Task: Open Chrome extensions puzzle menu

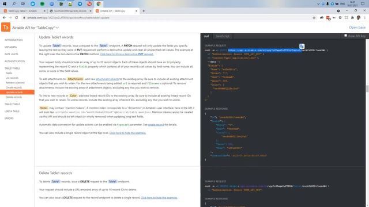Action: tap(352, 18)
